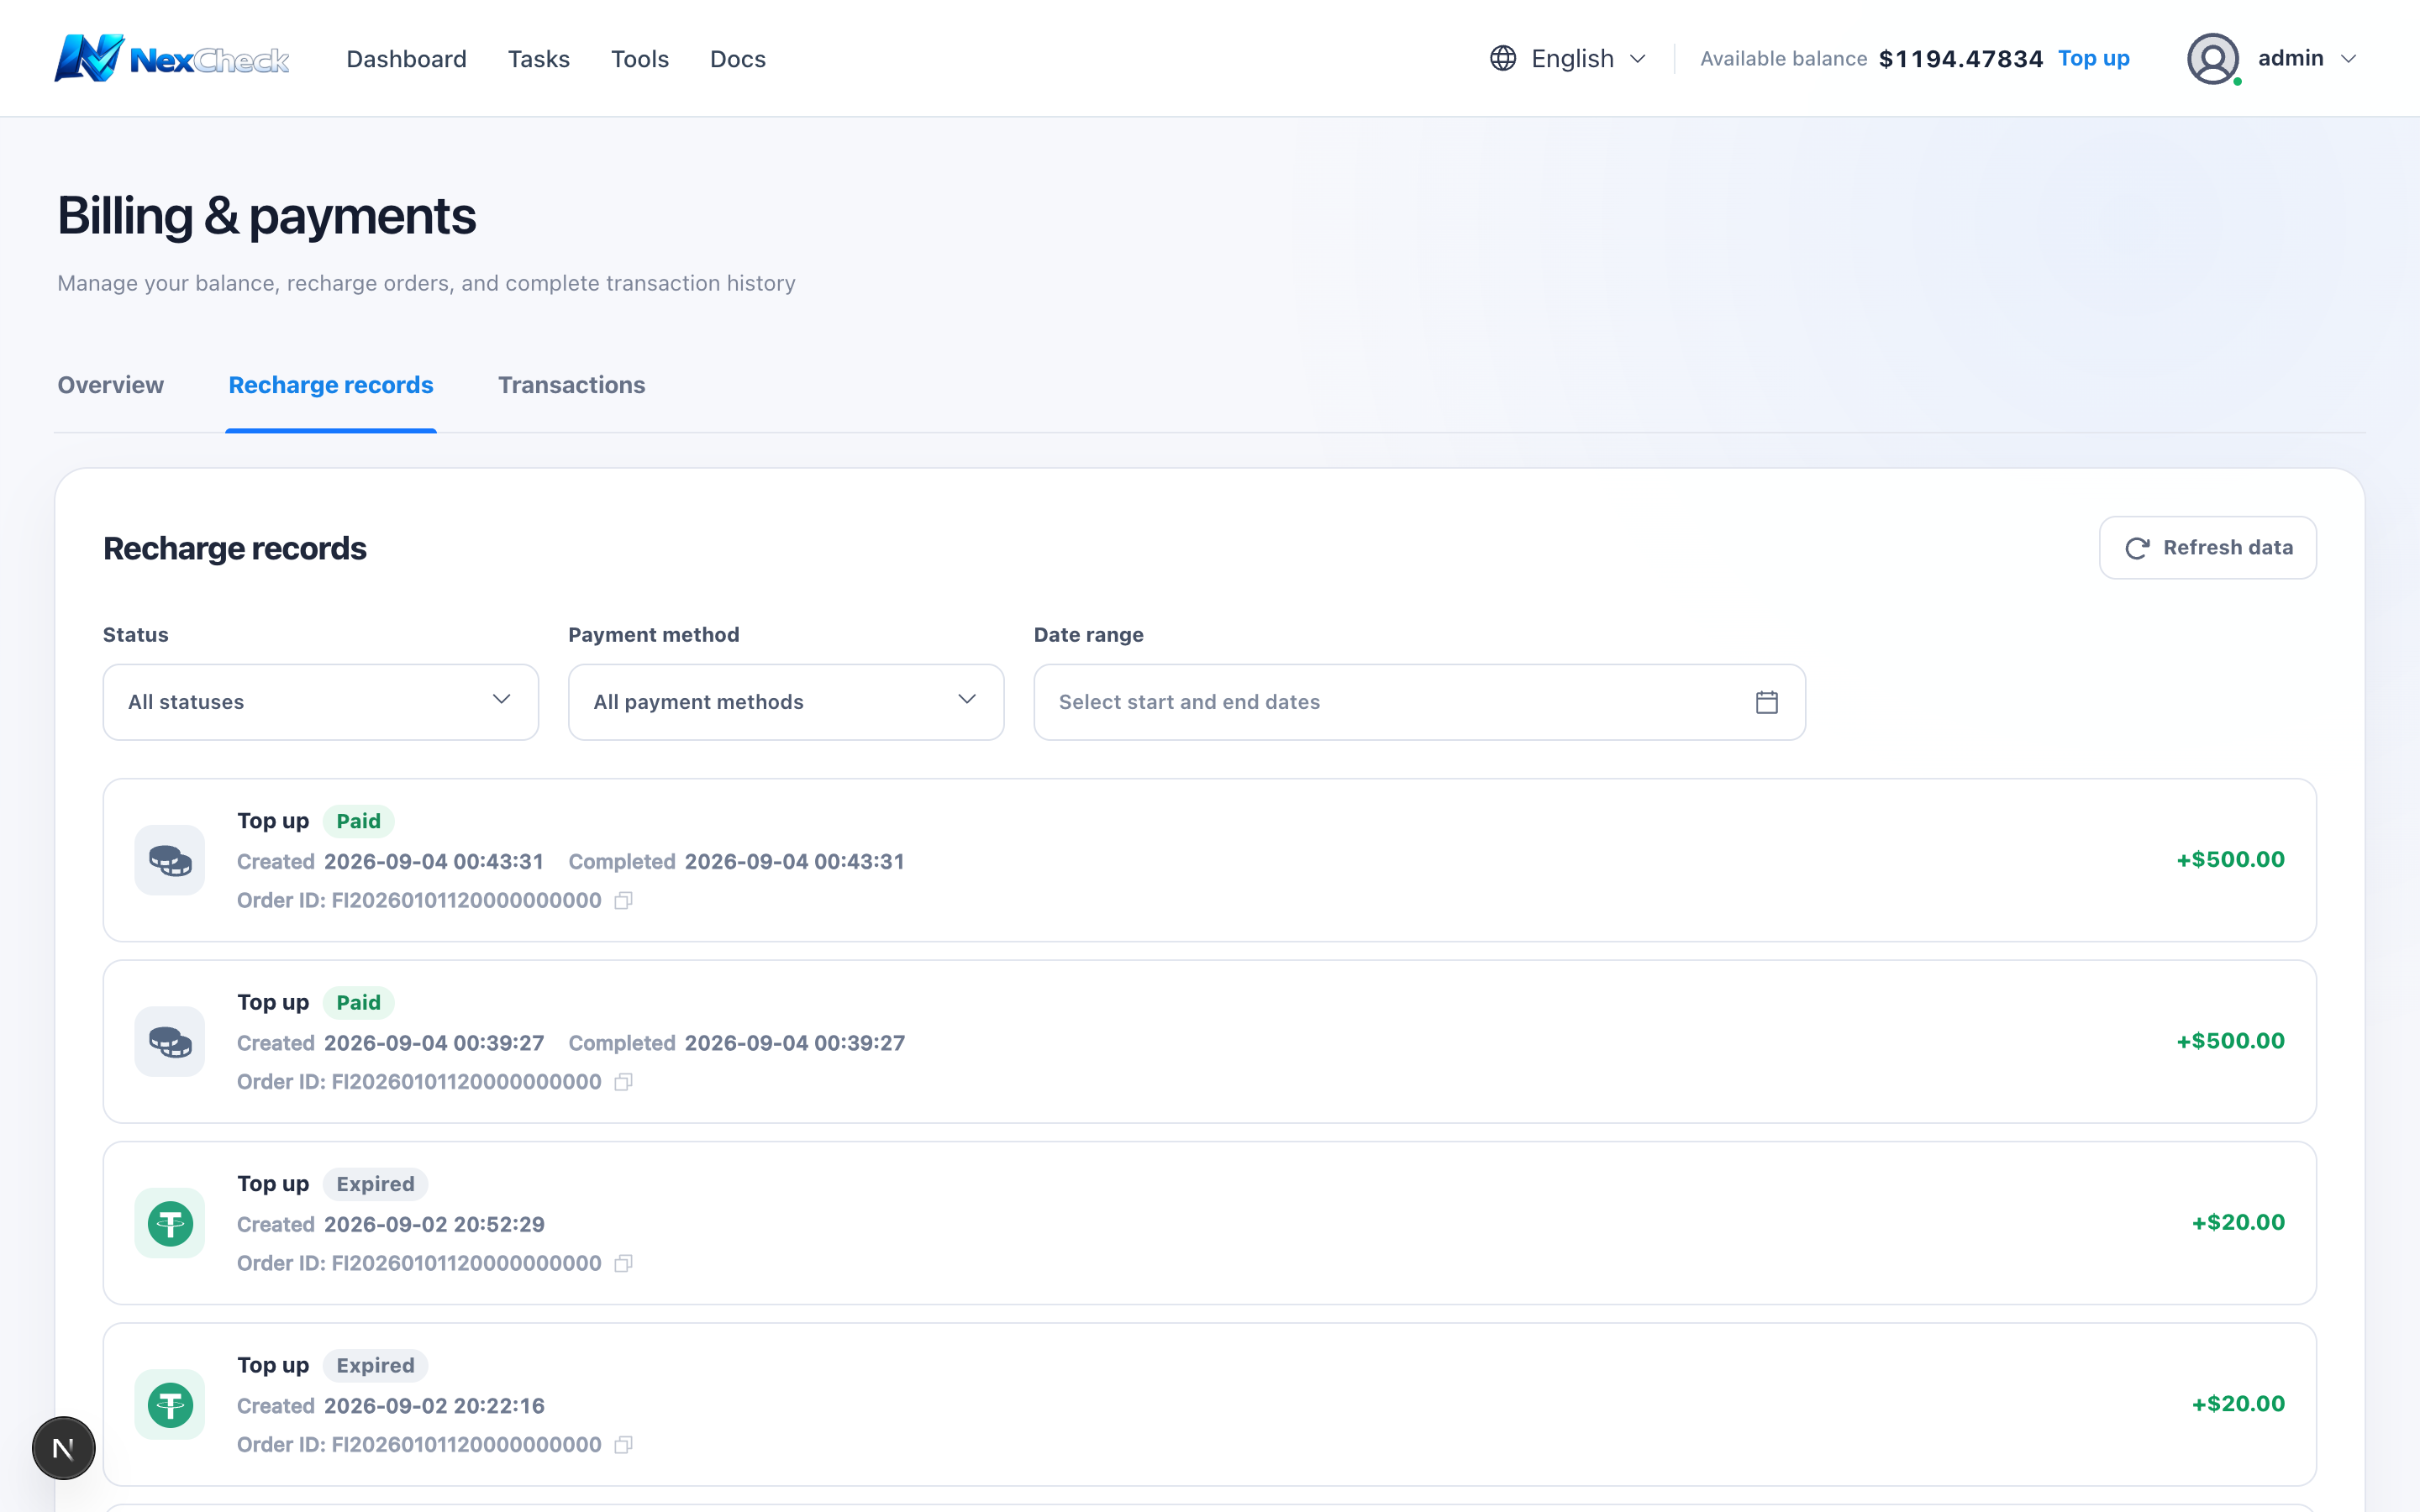Click the Paid badge on the 00:39:27 record
Screen dimensions: 2420x1512
[x=358, y=1002]
